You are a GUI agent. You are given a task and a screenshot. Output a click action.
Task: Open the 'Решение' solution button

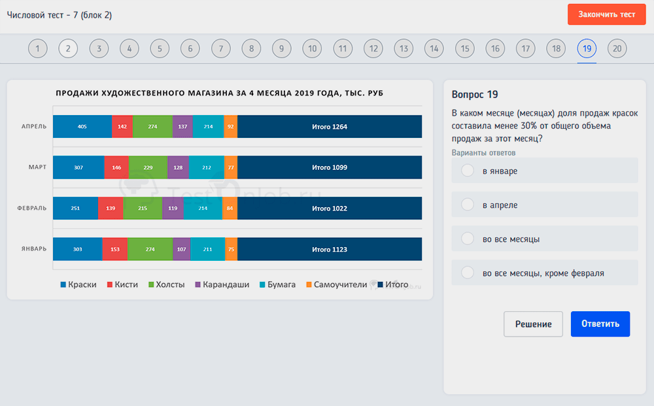coord(533,324)
